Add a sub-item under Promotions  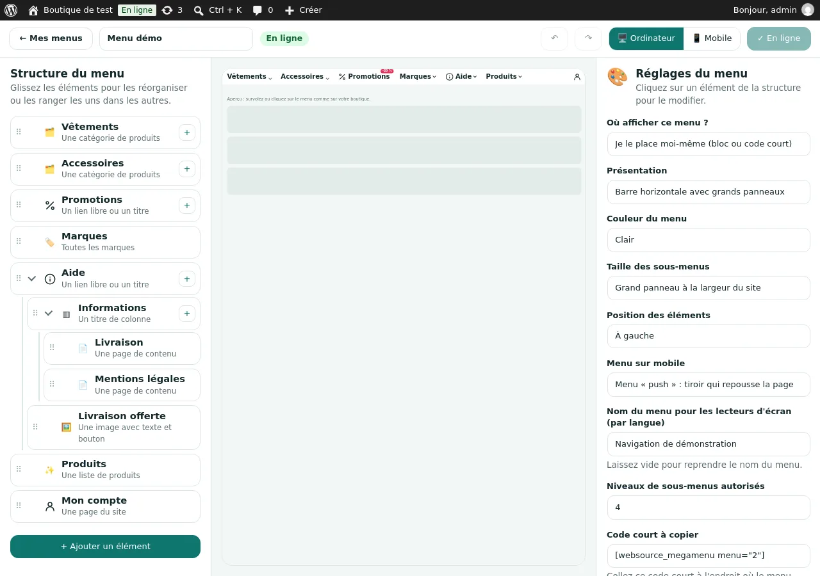pos(187,205)
